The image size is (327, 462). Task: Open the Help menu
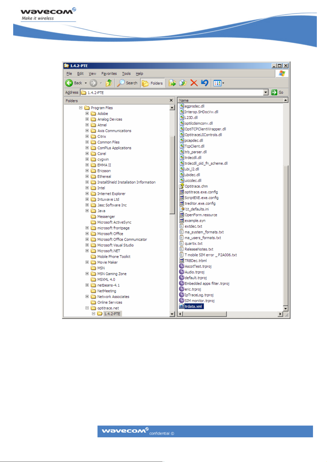(x=139, y=73)
